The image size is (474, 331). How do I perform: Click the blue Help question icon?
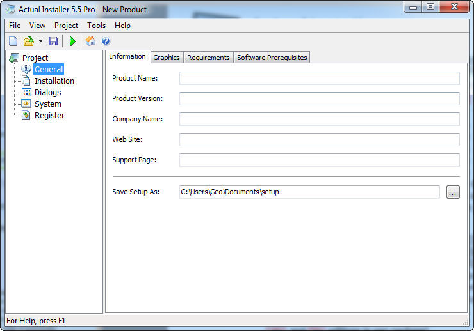(106, 41)
